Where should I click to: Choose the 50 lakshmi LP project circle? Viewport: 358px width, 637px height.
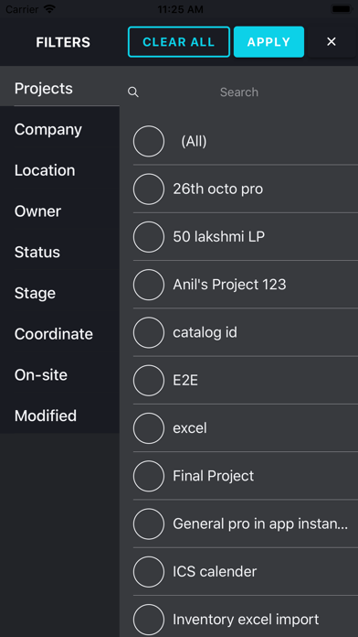point(149,237)
